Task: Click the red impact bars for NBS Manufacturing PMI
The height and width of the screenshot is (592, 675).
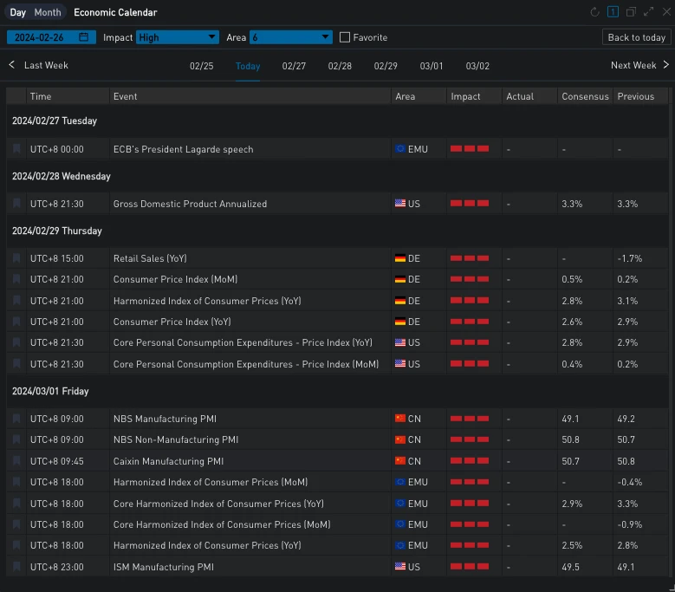Action: coord(469,419)
